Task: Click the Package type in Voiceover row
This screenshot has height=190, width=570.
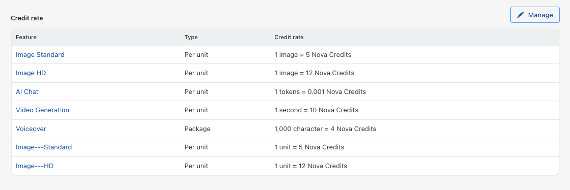Action: point(197,129)
